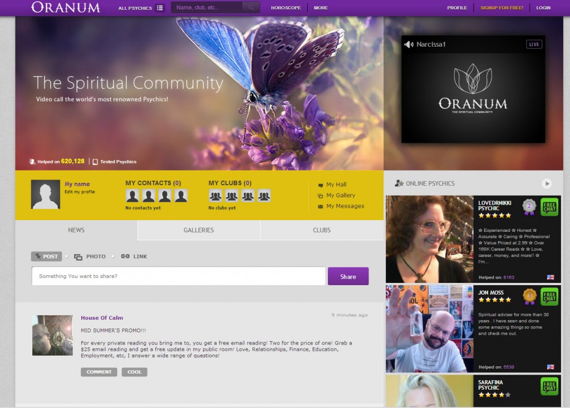The image size is (570, 408).
Task: Click LovedrNikki's "Helped on: 8163" text
Action: pos(496,277)
